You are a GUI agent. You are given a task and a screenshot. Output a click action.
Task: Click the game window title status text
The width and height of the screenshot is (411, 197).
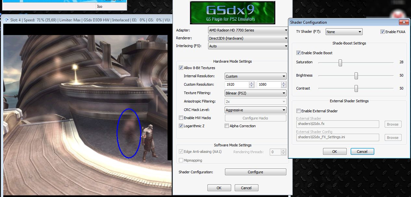pyautogui.click(x=91, y=20)
